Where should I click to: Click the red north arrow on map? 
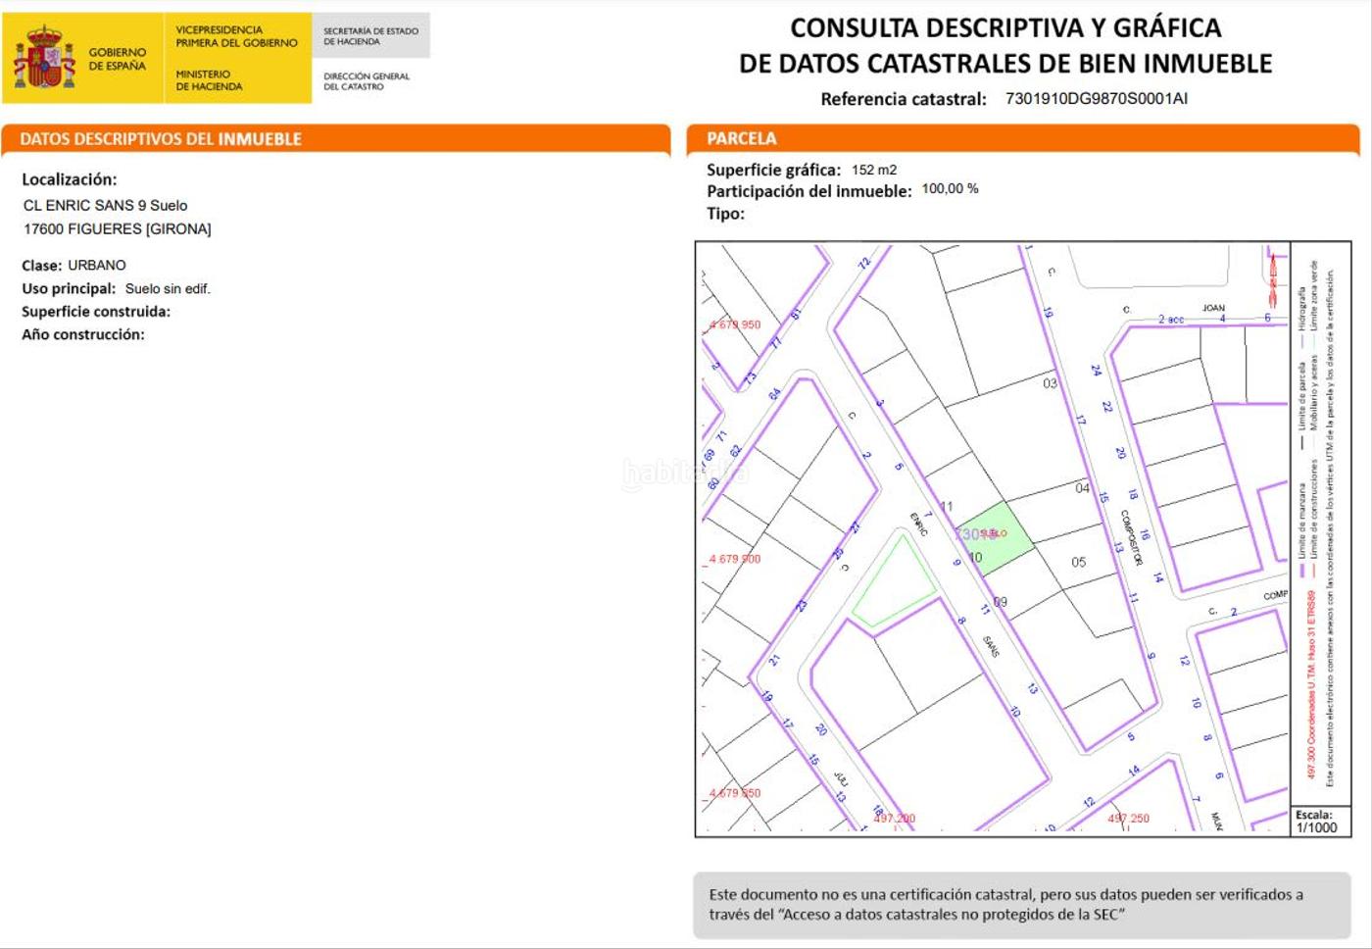click(1273, 278)
